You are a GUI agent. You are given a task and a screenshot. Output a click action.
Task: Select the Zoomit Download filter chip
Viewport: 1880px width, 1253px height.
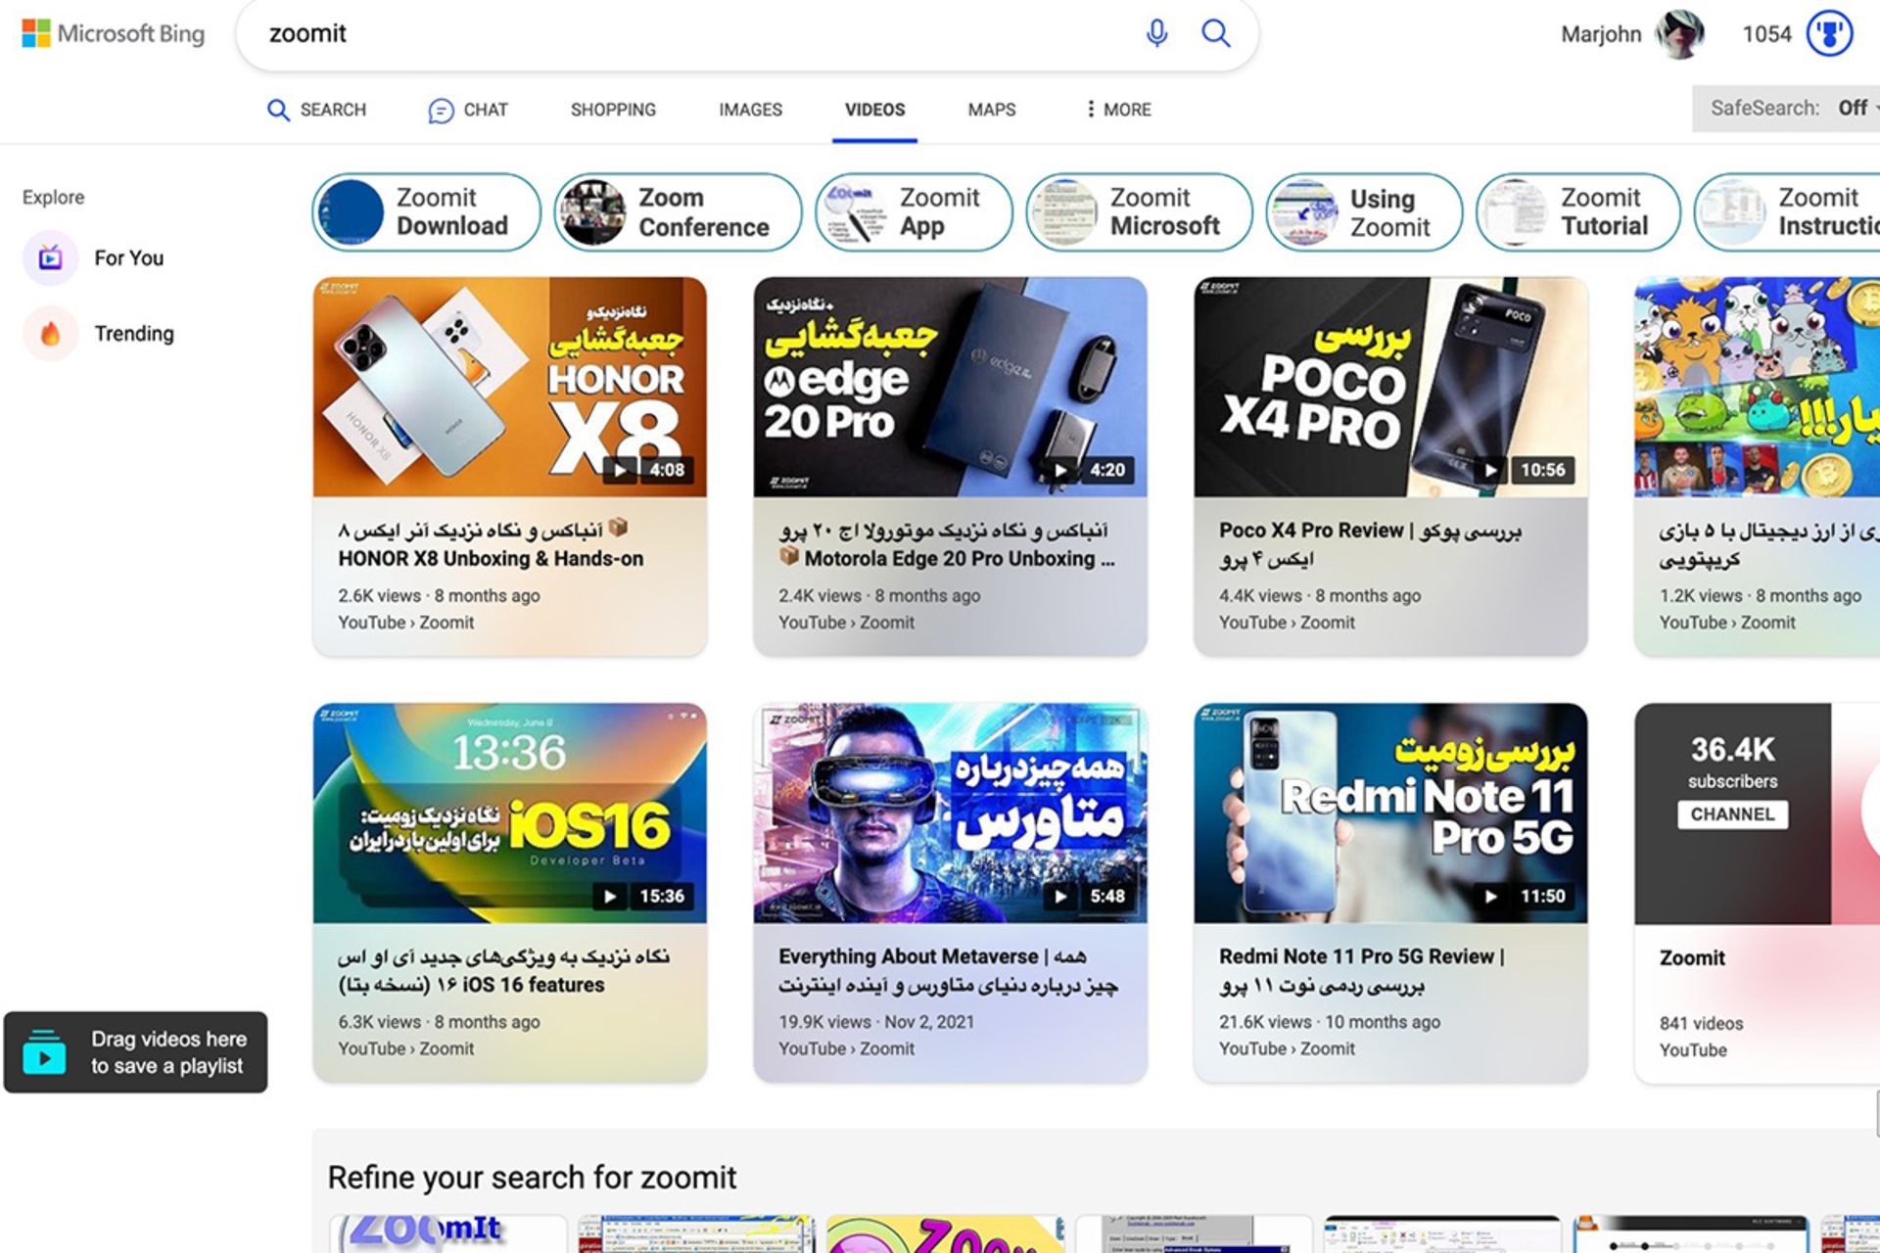click(426, 212)
